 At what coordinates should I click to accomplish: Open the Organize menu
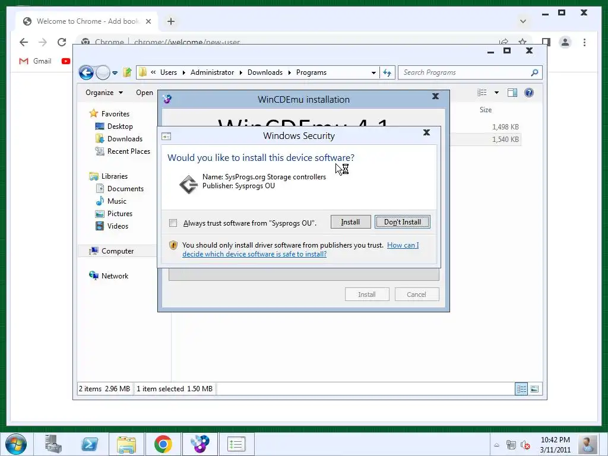(104, 93)
